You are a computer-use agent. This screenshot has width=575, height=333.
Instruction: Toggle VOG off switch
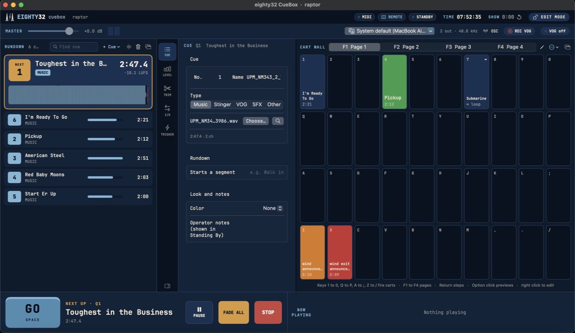tap(555, 31)
